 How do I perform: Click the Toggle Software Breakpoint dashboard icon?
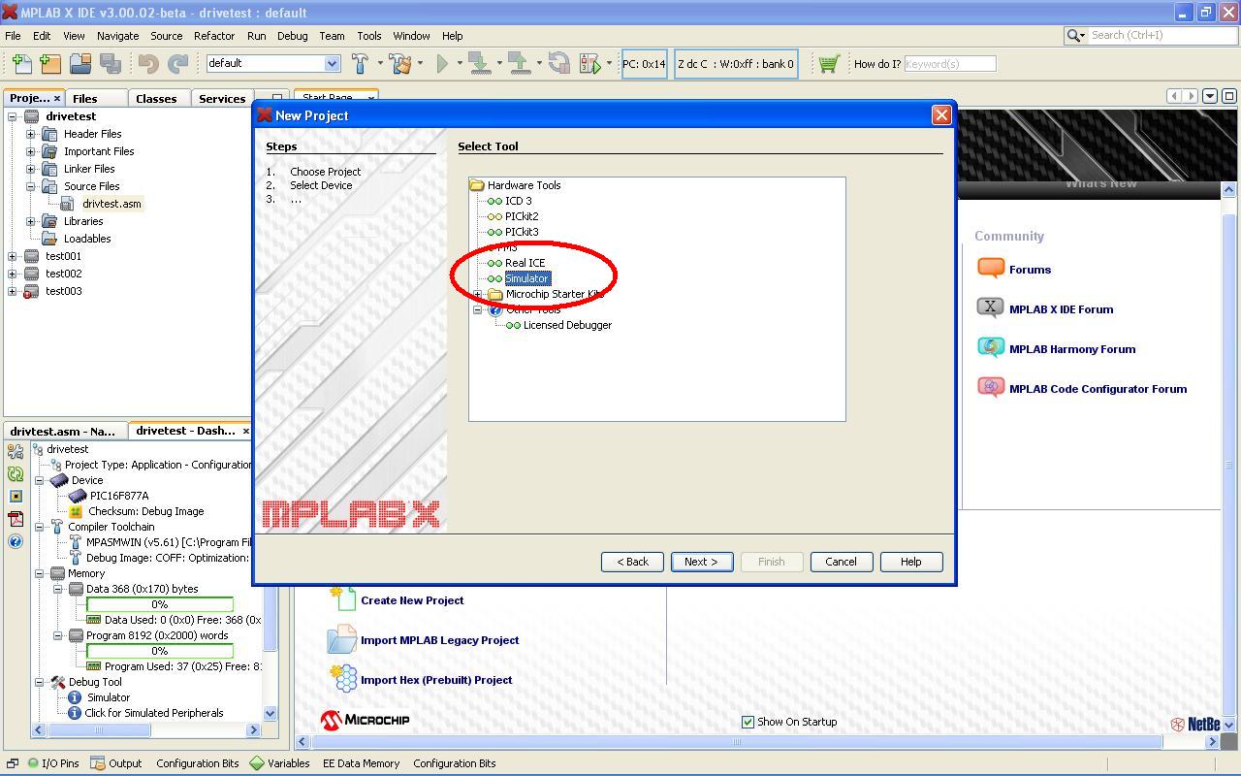(16, 496)
